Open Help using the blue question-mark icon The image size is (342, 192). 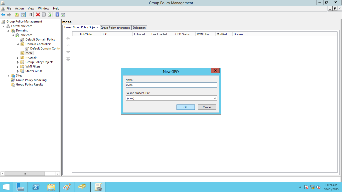[57, 15]
